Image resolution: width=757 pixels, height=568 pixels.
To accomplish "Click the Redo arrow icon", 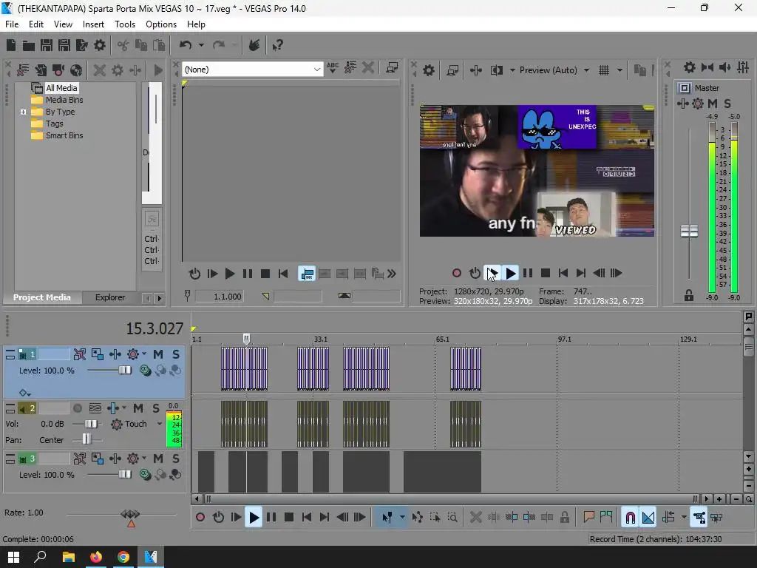I will tap(219, 45).
